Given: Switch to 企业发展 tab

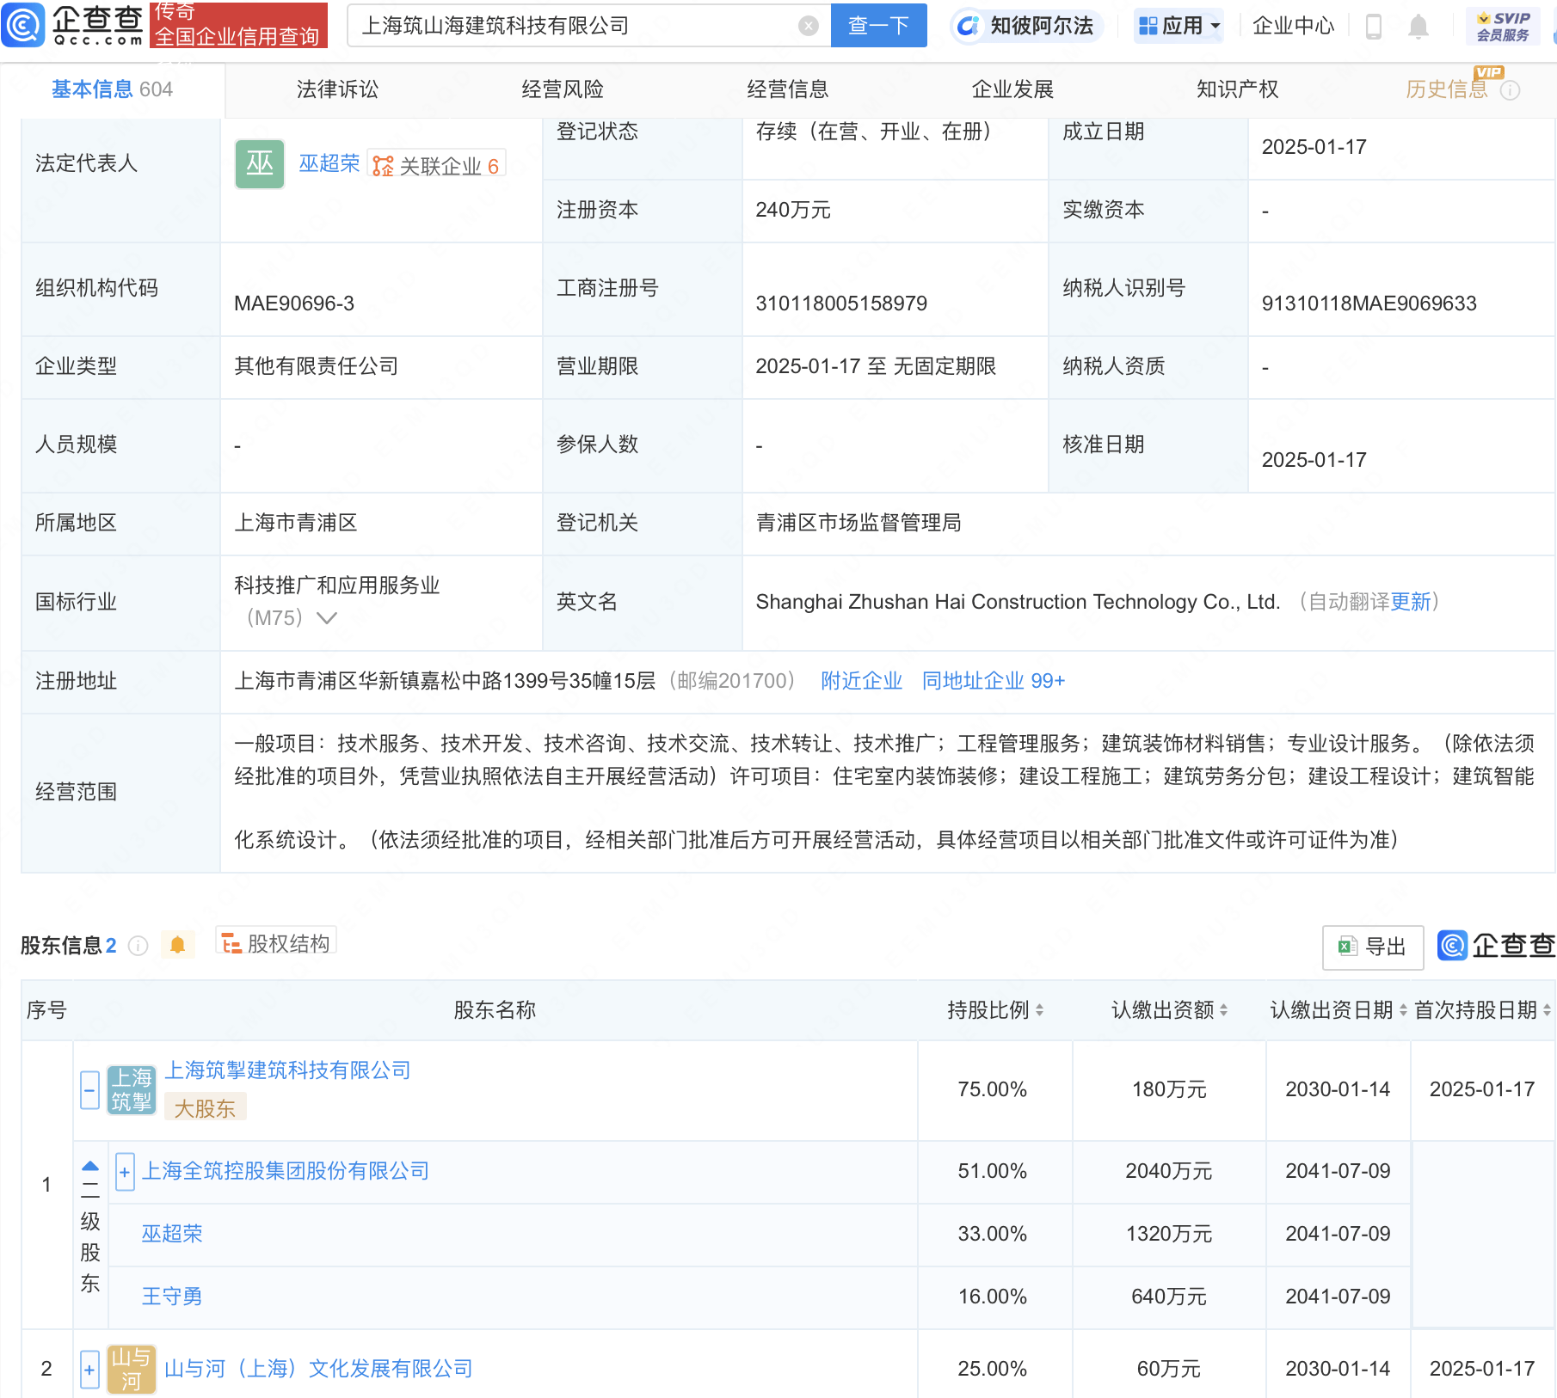Looking at the screenshot, I should [1012, 89].
